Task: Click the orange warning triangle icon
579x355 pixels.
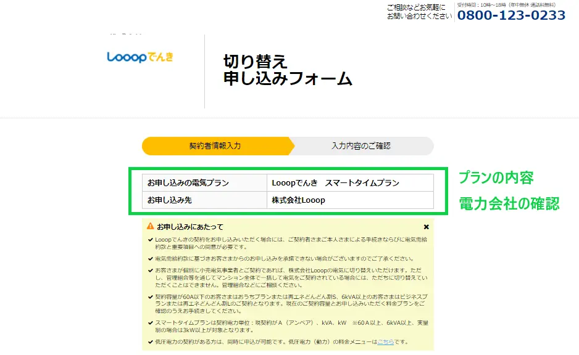Action: point(150,226)
